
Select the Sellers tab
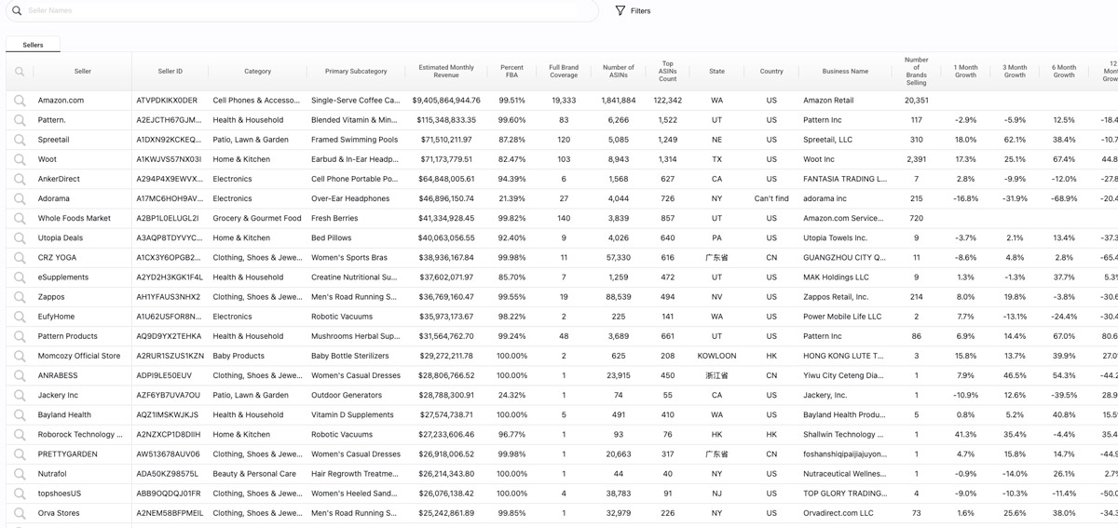coord(33,45)
